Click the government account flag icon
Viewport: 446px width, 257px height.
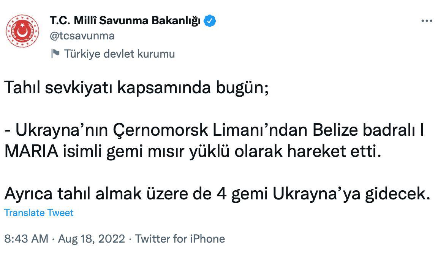point(55,53)
